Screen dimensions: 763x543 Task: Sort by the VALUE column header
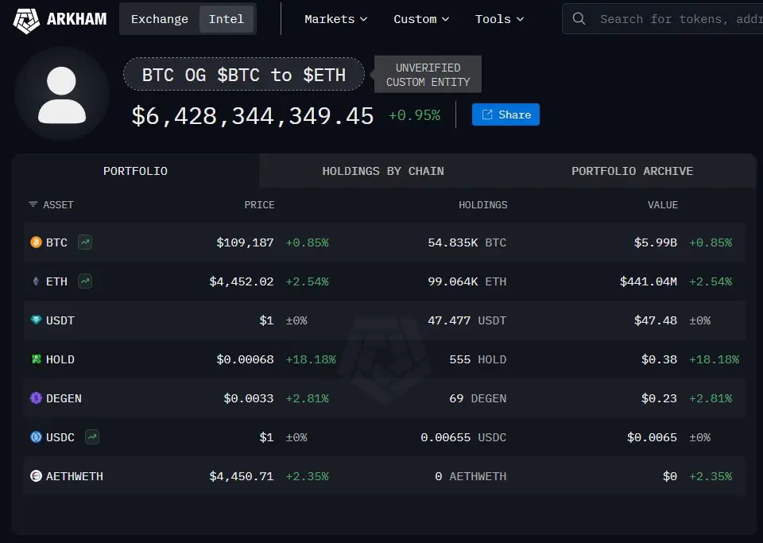pyautogui.click(x=662, y=205)
